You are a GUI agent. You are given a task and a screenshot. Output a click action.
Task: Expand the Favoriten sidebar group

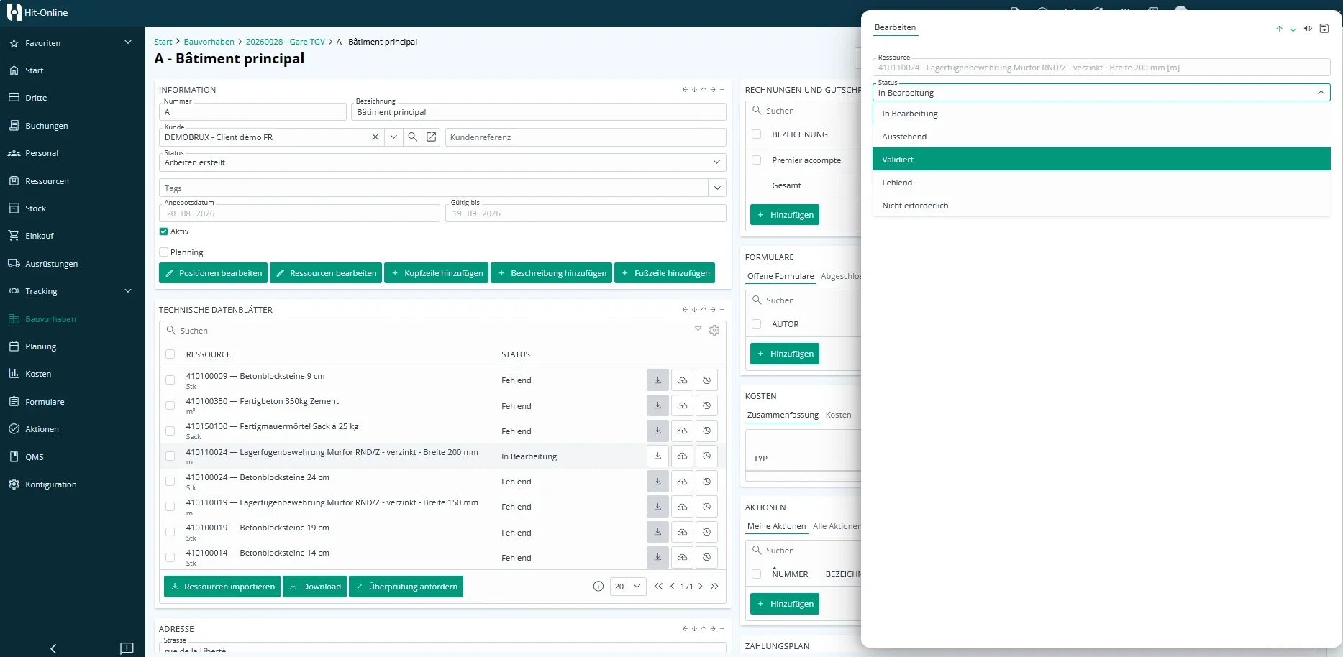[128, 42]
